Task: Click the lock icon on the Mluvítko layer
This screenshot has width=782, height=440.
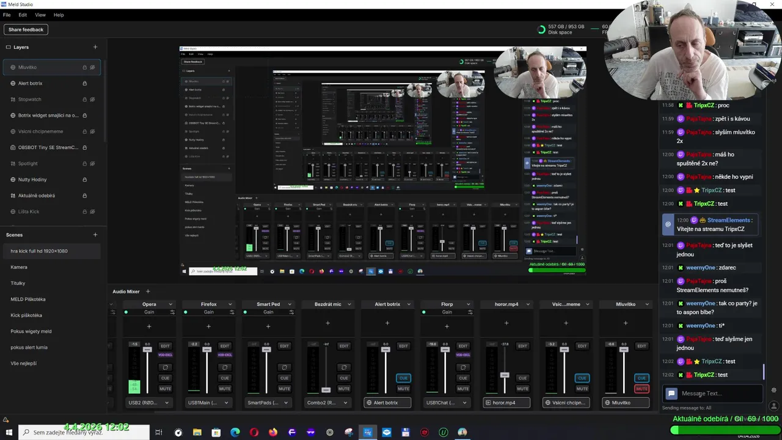Action: (x=84, y=67)
